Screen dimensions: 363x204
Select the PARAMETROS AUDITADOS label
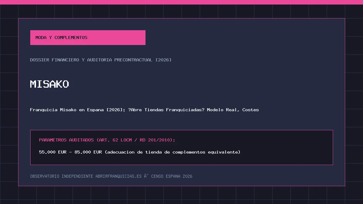pyautogui.click(x=107, y=140)
